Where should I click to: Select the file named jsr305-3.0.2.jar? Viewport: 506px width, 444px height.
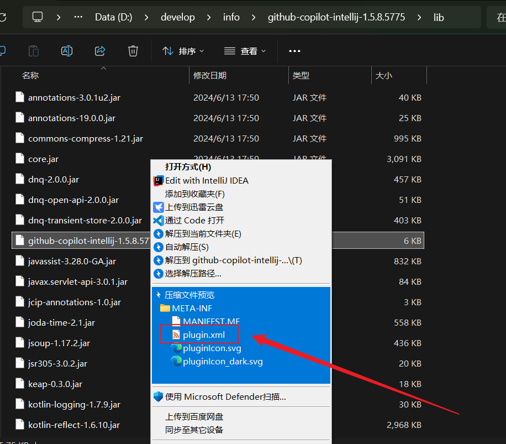(x=57, y=363)
